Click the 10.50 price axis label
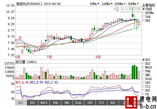The height and width of the screenshot is (109, 157). 10,5
